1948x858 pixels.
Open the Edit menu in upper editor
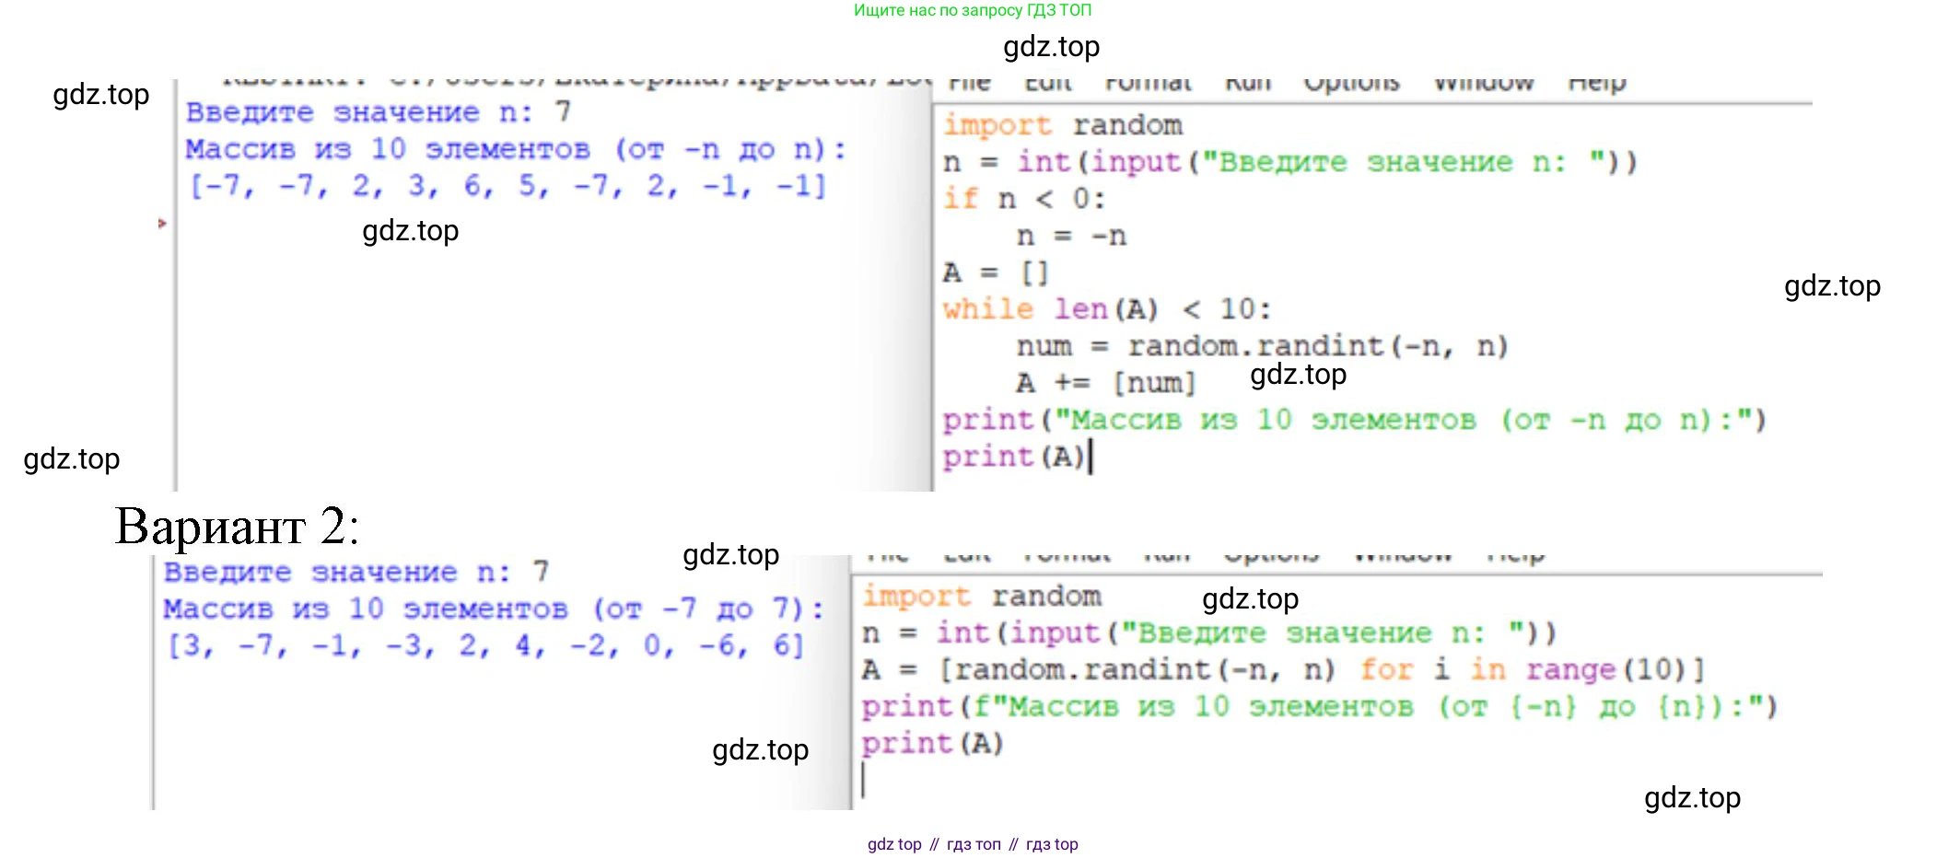click(1048, 84)
